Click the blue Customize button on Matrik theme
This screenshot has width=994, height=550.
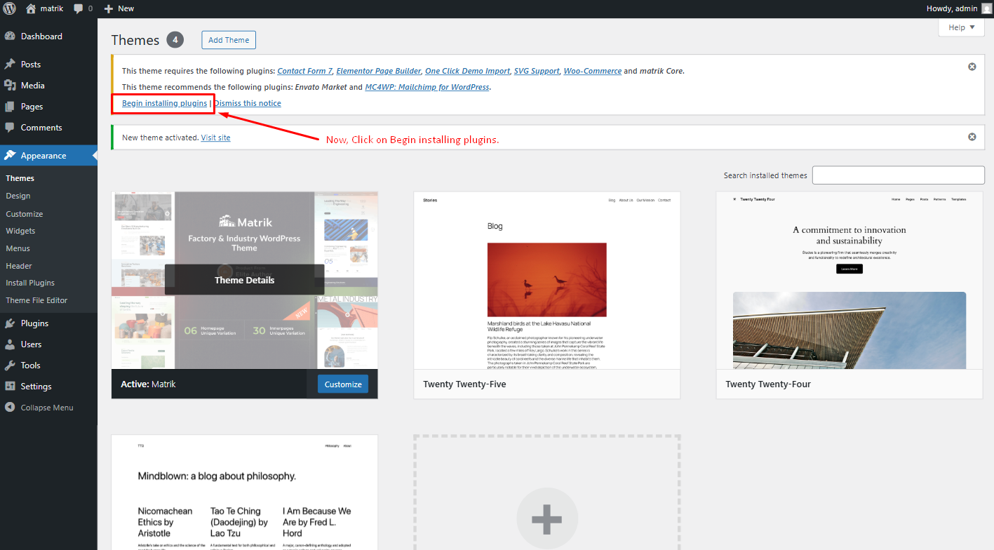[343, 384]
